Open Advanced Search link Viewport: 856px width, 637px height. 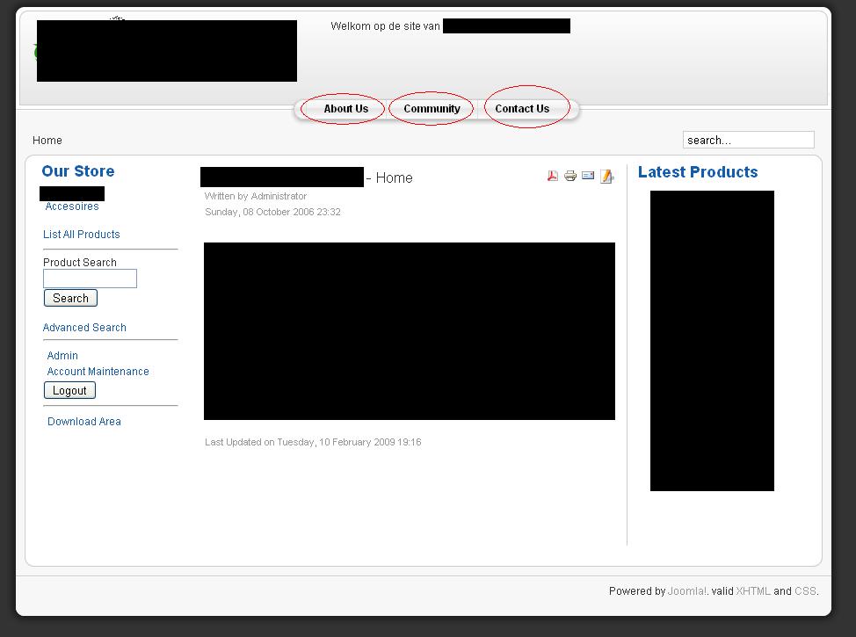click(x=84, y=328)
